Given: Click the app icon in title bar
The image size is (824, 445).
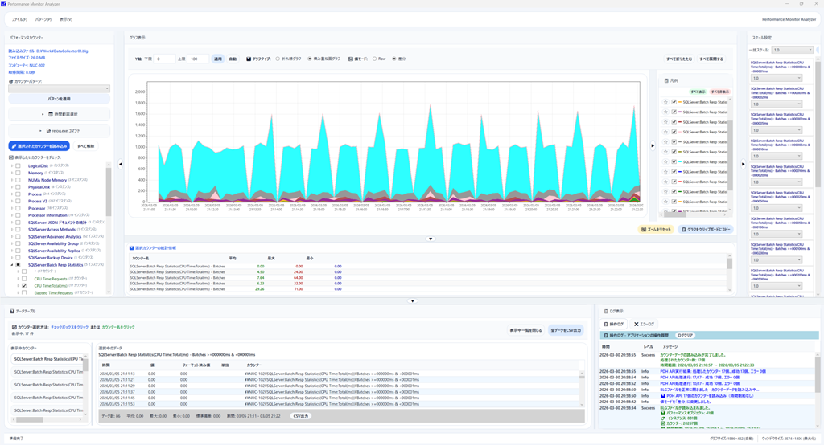Looking at the screenshot, I should pos(5,4).
